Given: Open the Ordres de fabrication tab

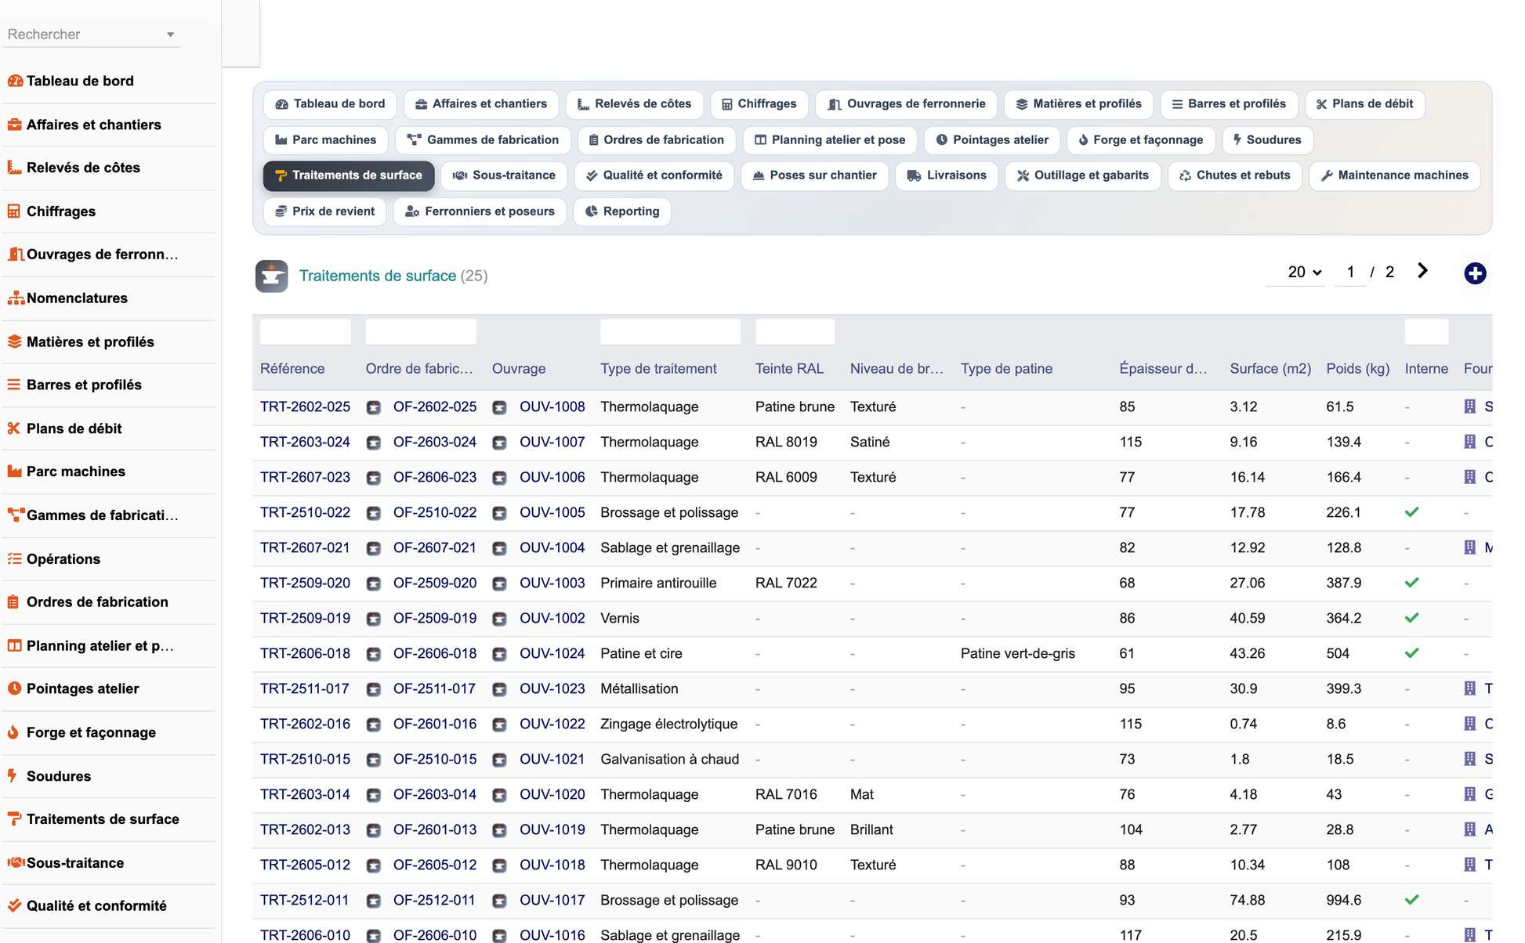Looking at the screenshot, I should tap(656, 140).
